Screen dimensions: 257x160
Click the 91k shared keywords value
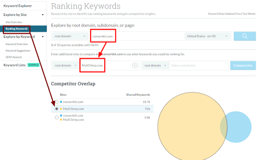tap(147, 109)
